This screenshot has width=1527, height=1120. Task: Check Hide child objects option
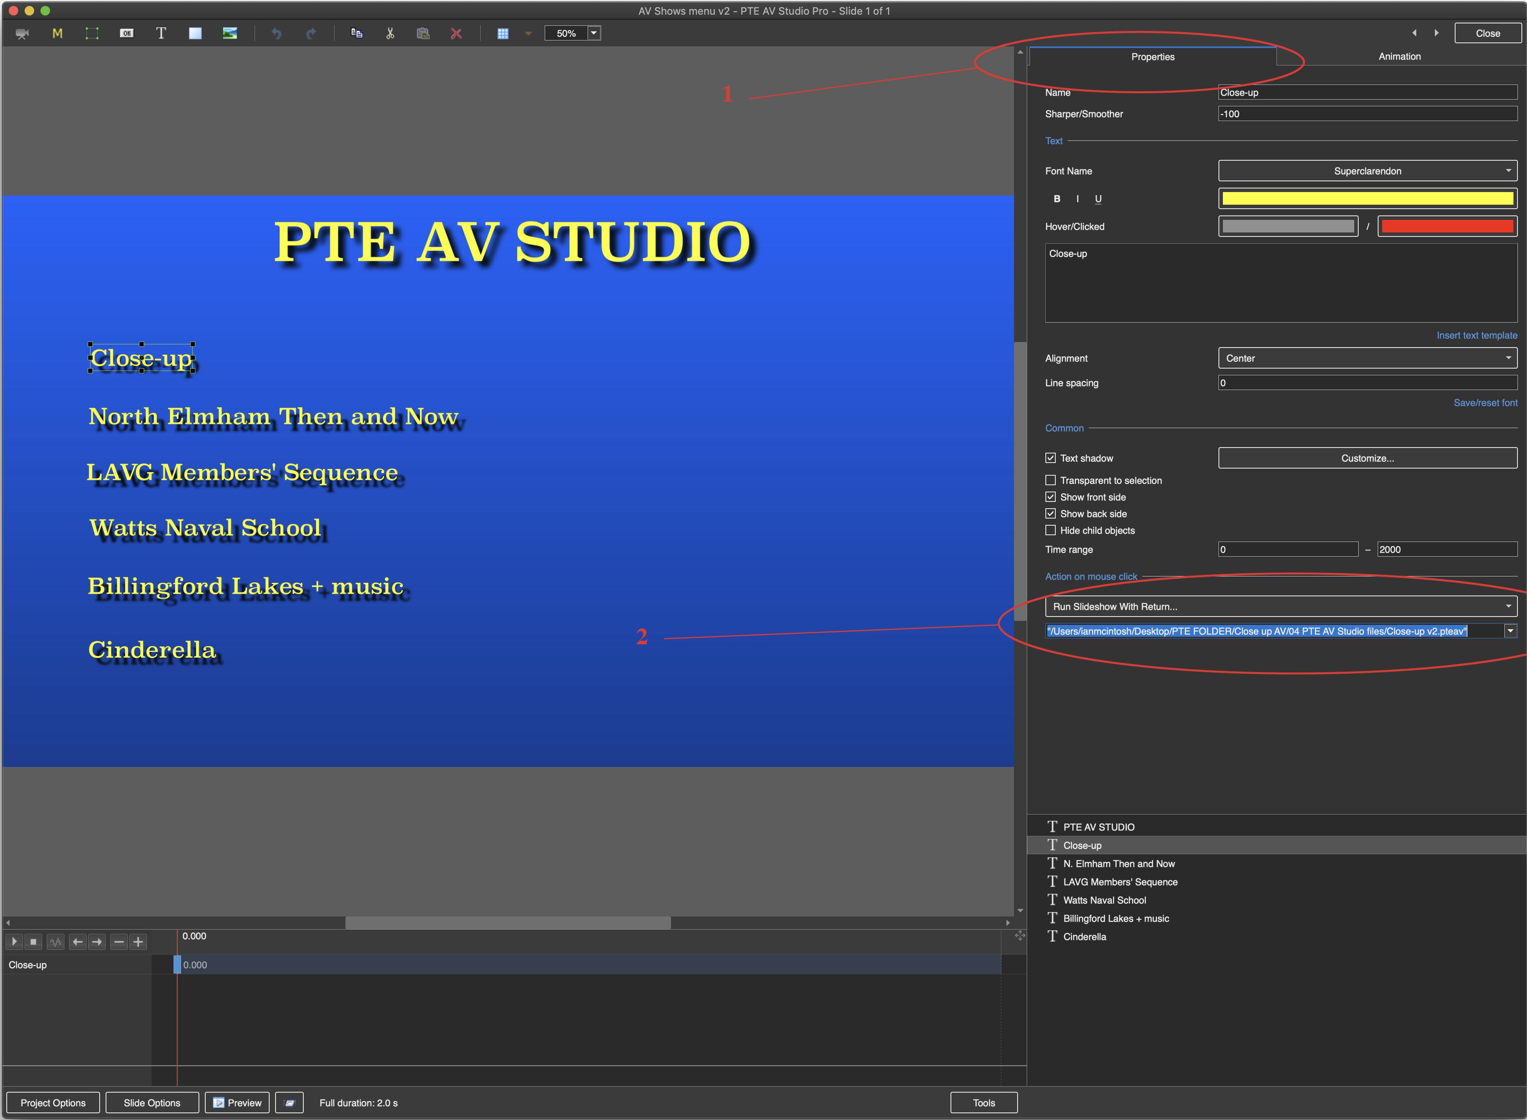point(1050,530)
